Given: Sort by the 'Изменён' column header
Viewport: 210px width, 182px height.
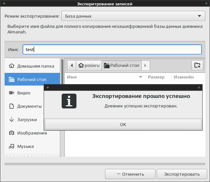Looking at the screenshot, I should (x=188, y=77).
